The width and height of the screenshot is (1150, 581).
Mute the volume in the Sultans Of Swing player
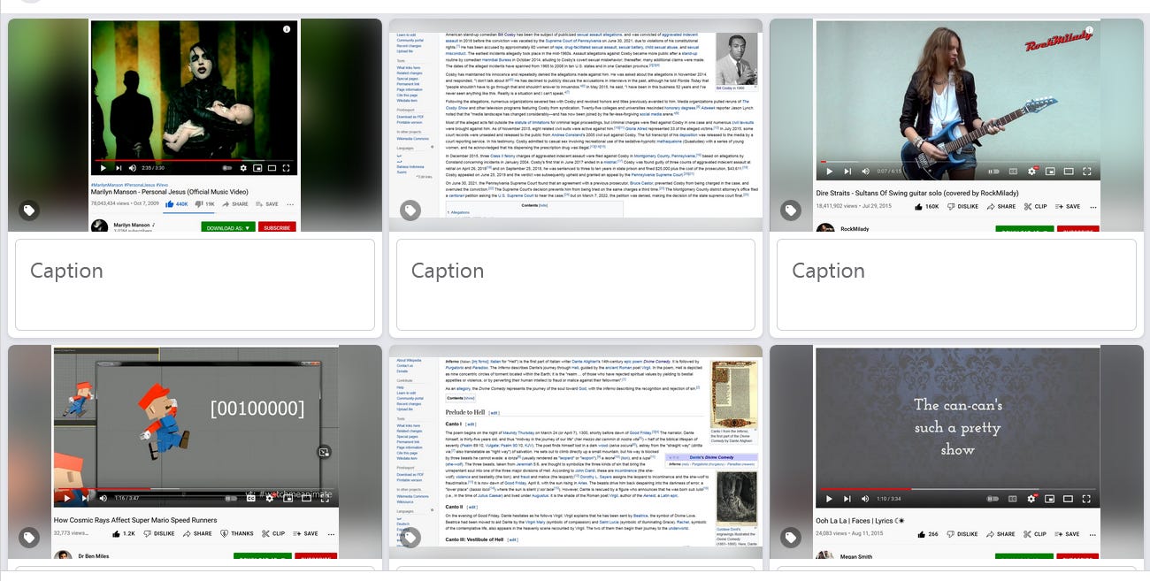(865, 172)
